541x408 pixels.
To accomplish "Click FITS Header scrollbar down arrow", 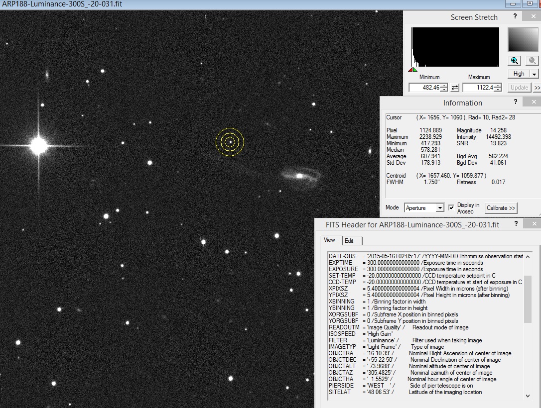I will (528, 396).
